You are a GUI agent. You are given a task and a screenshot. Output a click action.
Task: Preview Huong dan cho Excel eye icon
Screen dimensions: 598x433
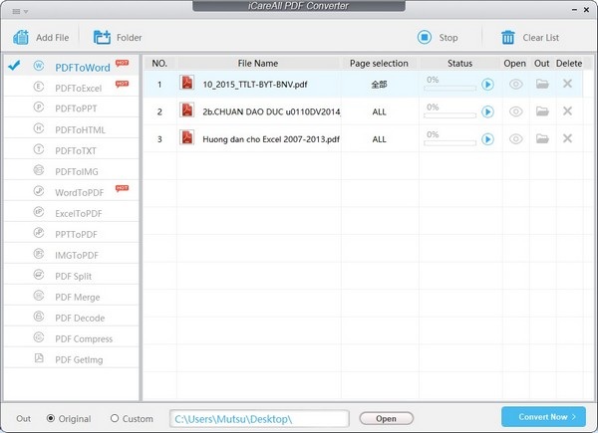tap(516, 138)
